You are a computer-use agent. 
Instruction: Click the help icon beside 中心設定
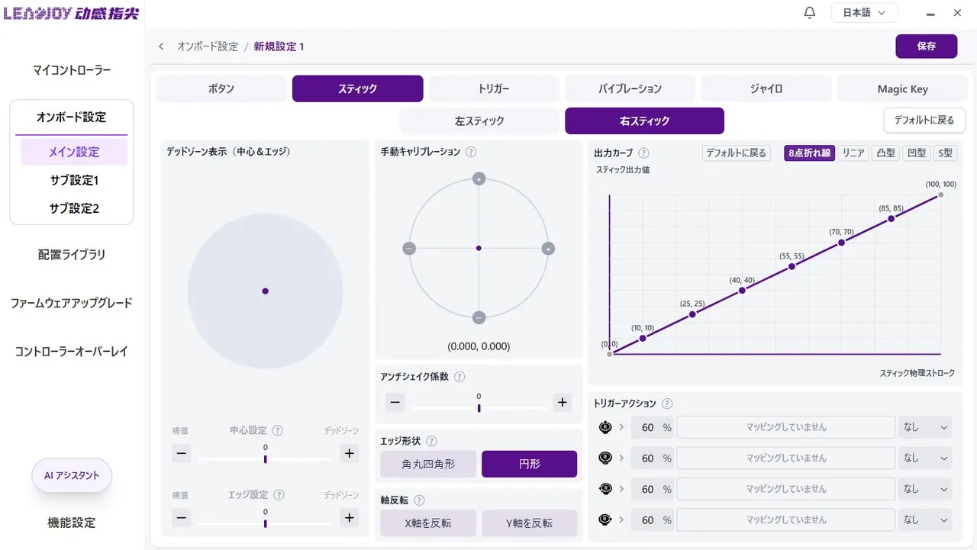point(278,430)
